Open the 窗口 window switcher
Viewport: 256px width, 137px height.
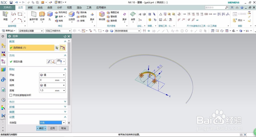coord(60,2)
